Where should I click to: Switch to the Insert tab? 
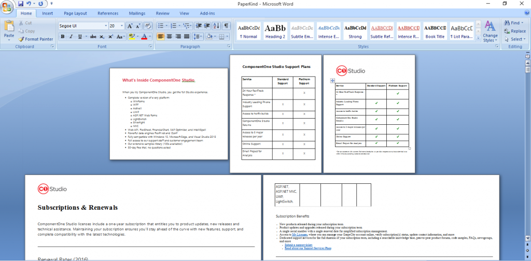47,13
